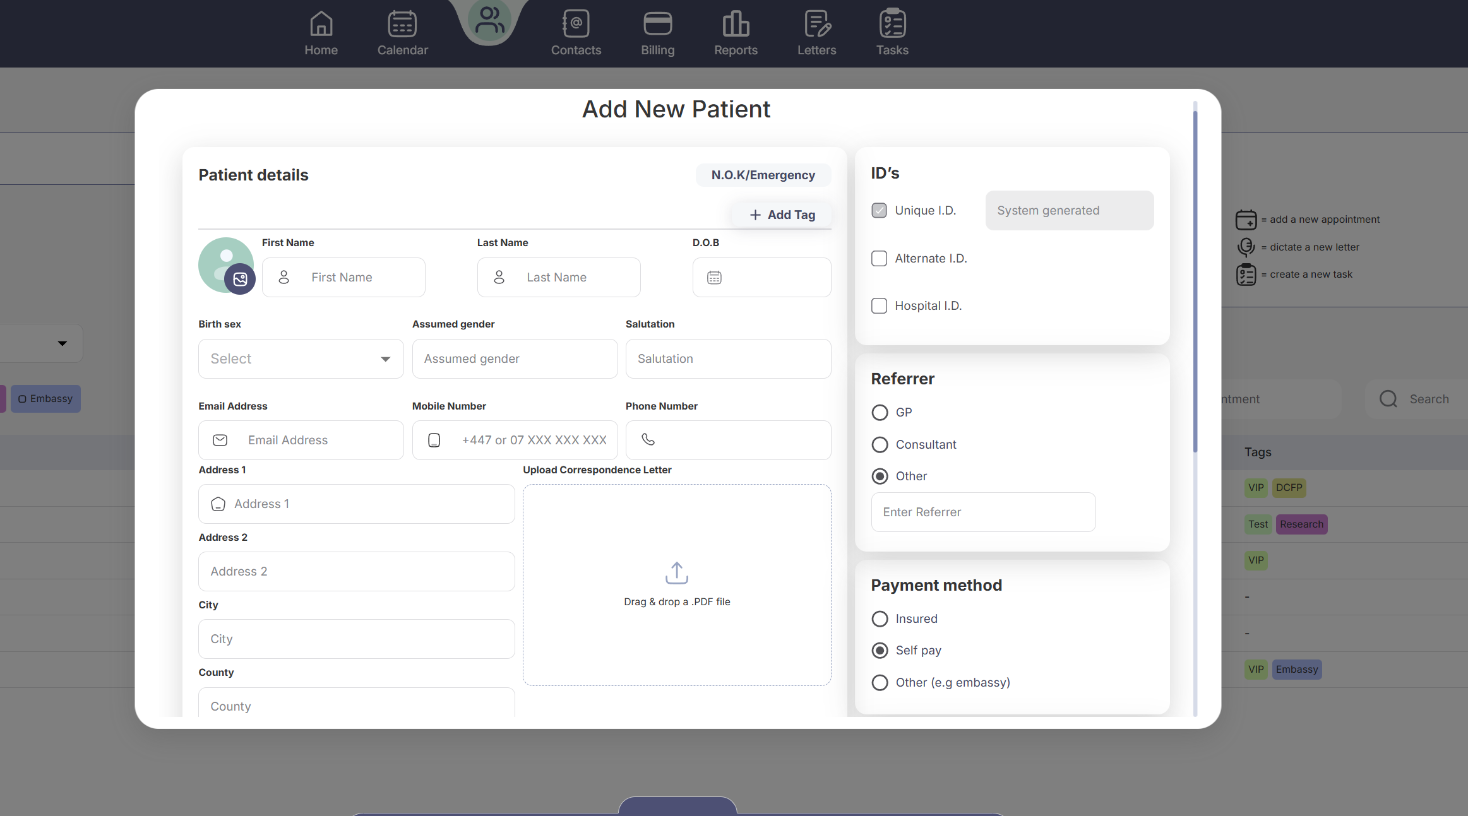Enable the Alternate I.D. checkbox
This screenshot has width=1468, height=816.
coord(879,258)
